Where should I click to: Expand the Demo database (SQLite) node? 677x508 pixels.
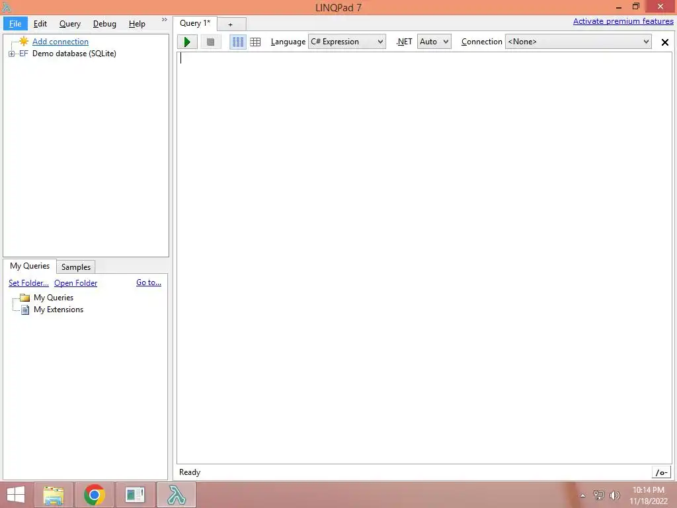pyautogui.click(x=12, y=54)
